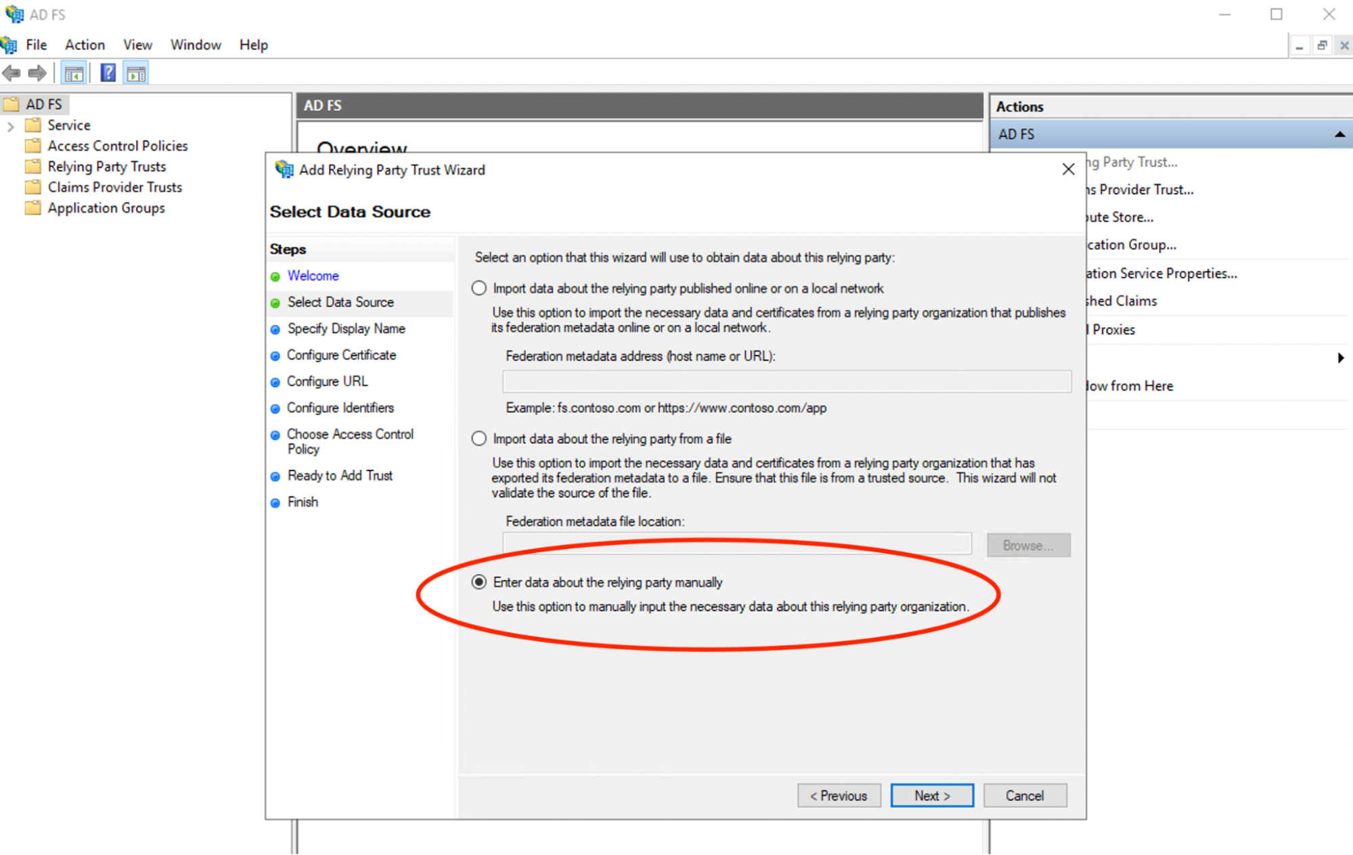Click the Federation metadata address URL field

[785, 381]
